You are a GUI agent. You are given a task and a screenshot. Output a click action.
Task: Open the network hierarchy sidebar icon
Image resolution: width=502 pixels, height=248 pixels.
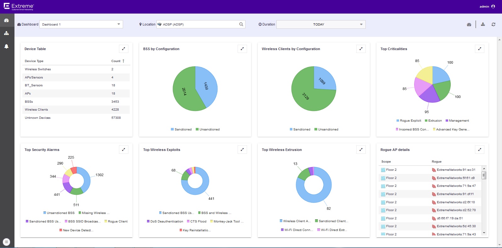tap(6, 33)
